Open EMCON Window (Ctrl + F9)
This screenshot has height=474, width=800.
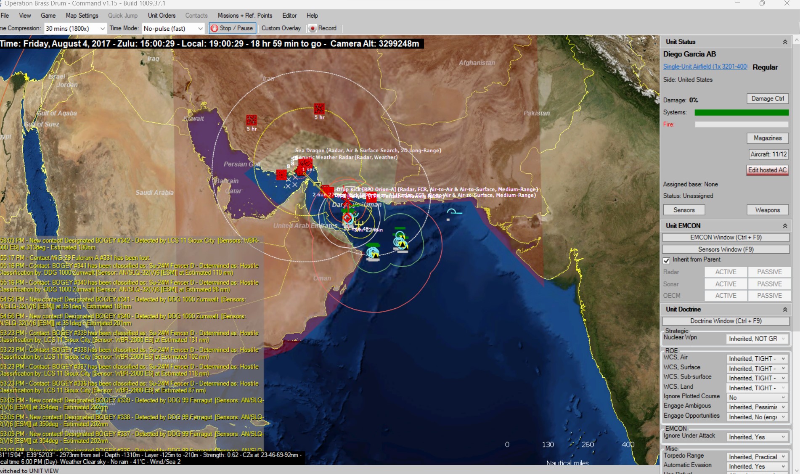726,237
